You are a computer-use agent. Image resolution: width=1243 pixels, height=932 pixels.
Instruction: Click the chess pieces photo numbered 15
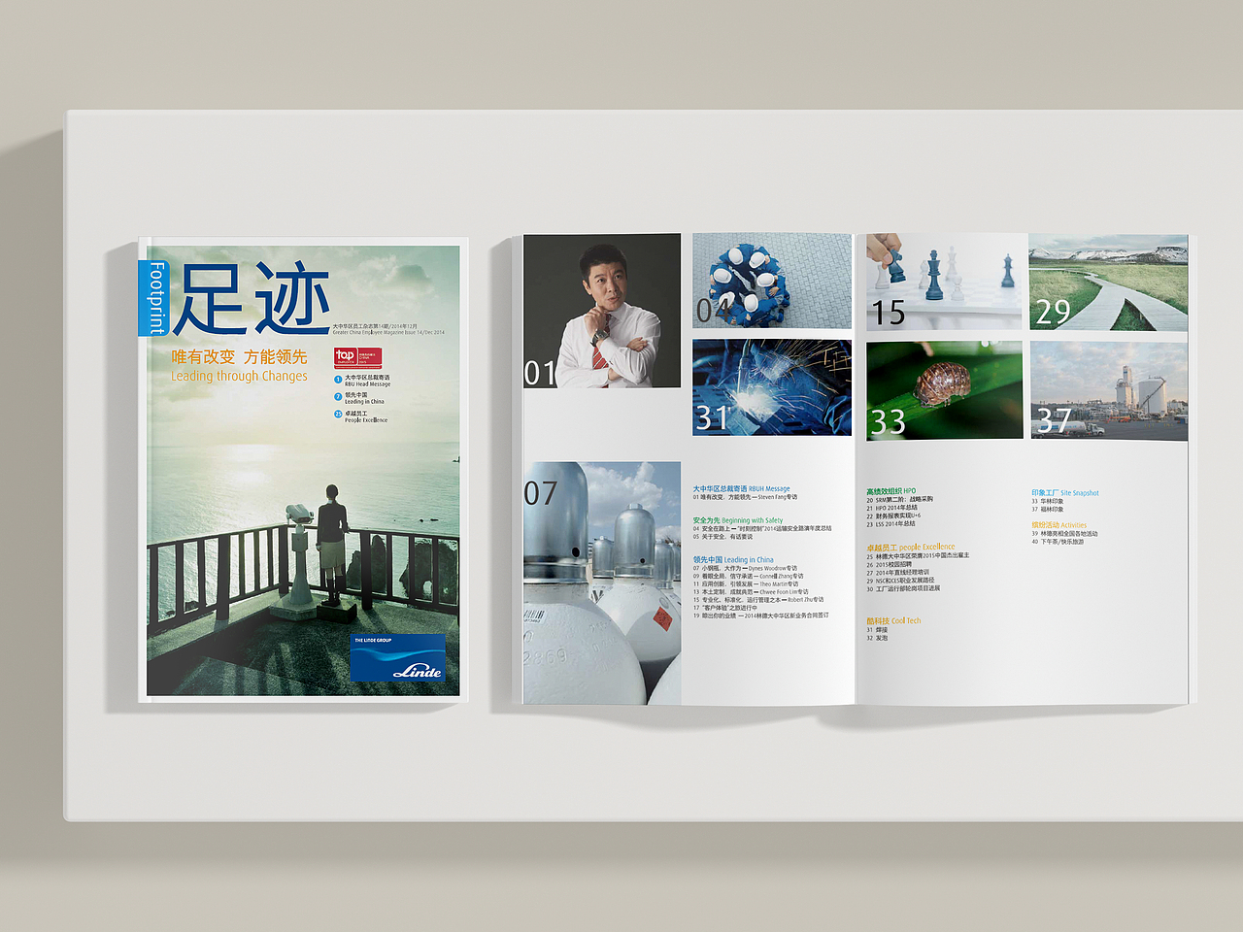tap(945, 282)
